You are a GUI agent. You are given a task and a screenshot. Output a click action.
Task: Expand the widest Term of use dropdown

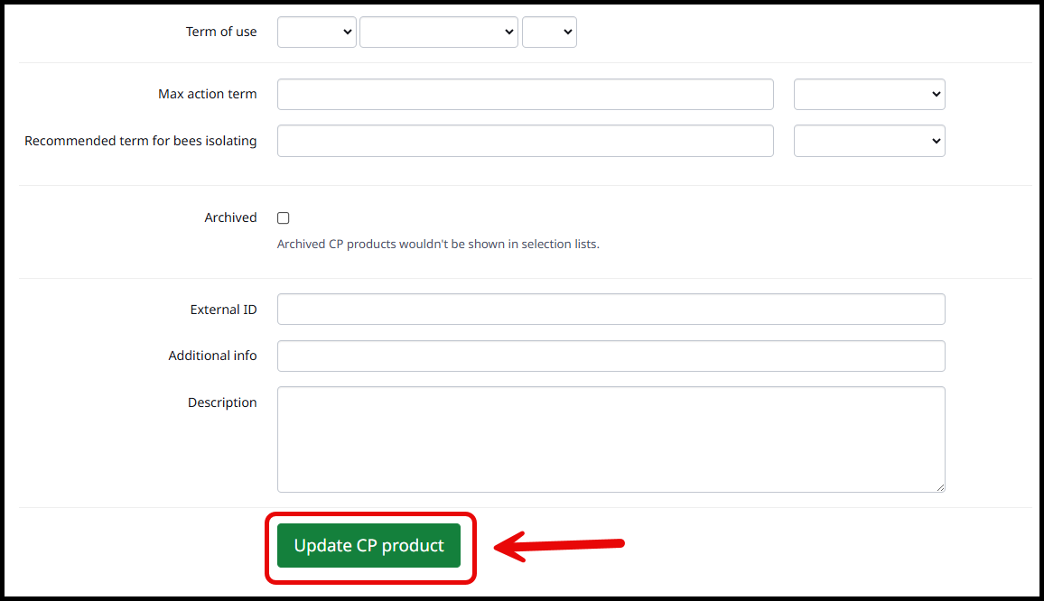438,32
